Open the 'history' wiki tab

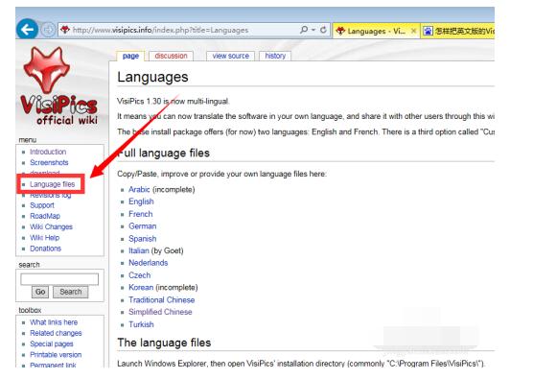[275, 56]
